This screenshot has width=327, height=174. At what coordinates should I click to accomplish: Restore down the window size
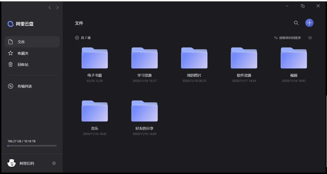pos(302,6)
